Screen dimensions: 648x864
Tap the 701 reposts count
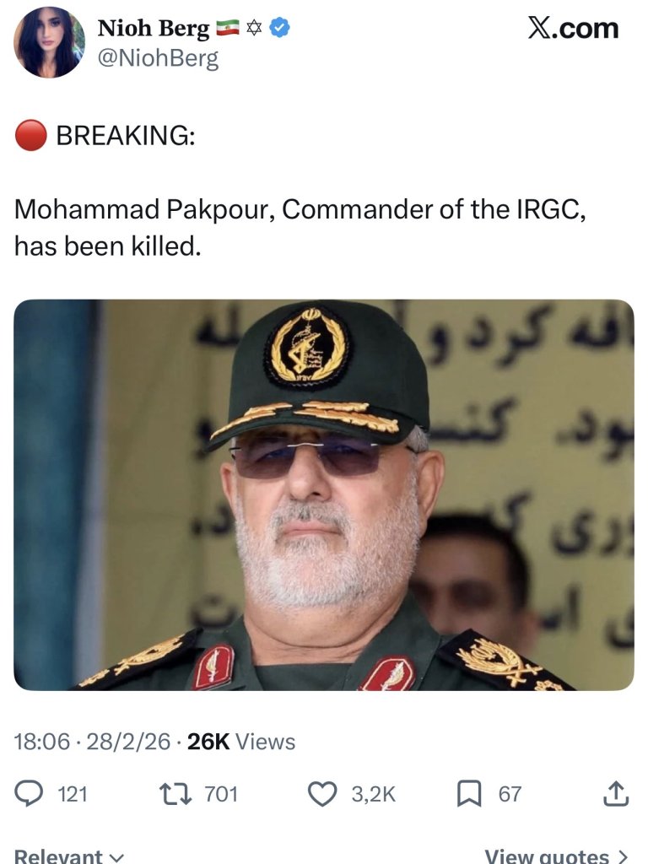click(221, 794)
